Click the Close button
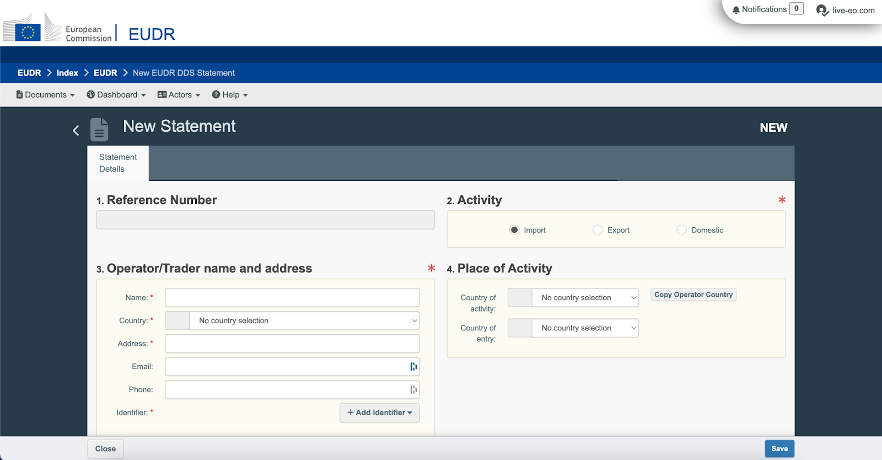The image size is (882, 460). (105, 448)
